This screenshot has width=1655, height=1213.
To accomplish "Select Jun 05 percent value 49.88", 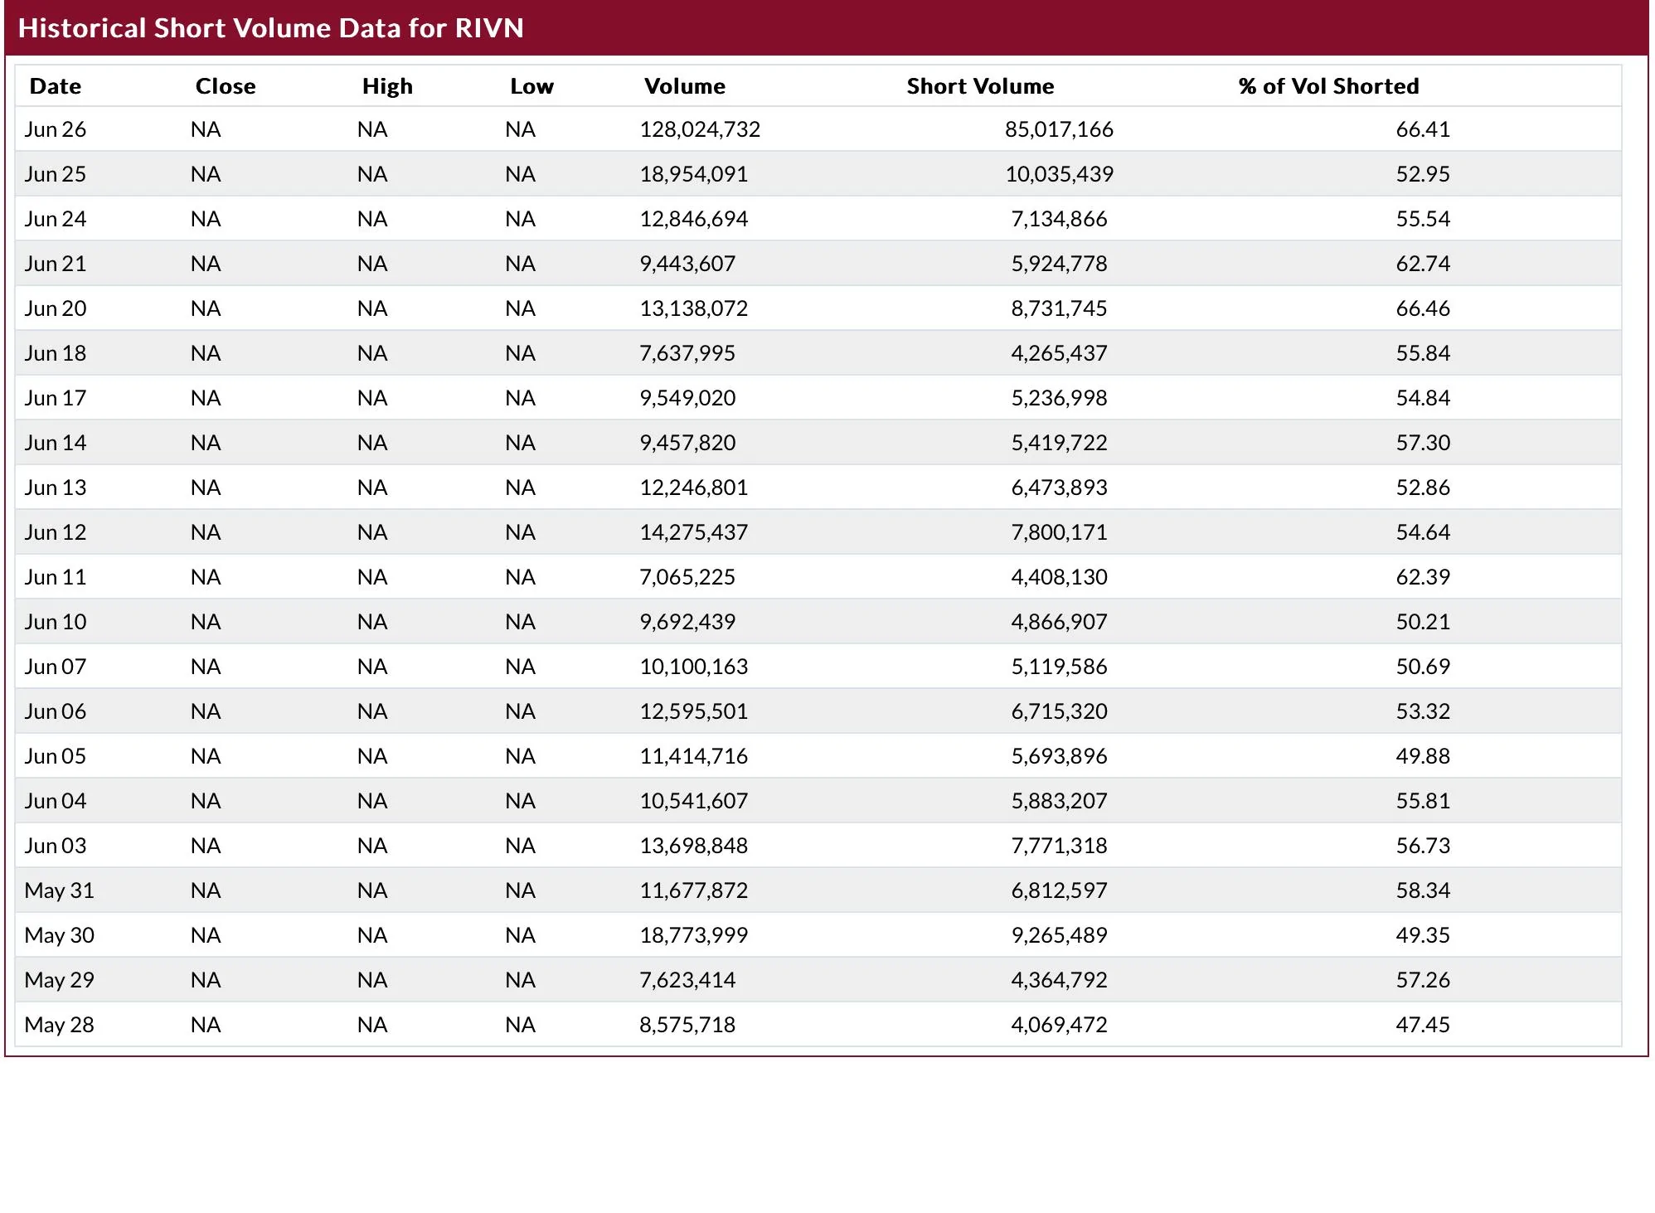I will click(x=1423, y=756).
